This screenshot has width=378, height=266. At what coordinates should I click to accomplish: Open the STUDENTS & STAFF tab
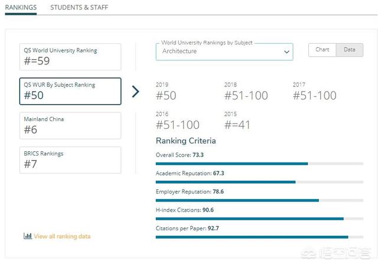(79, 8)
